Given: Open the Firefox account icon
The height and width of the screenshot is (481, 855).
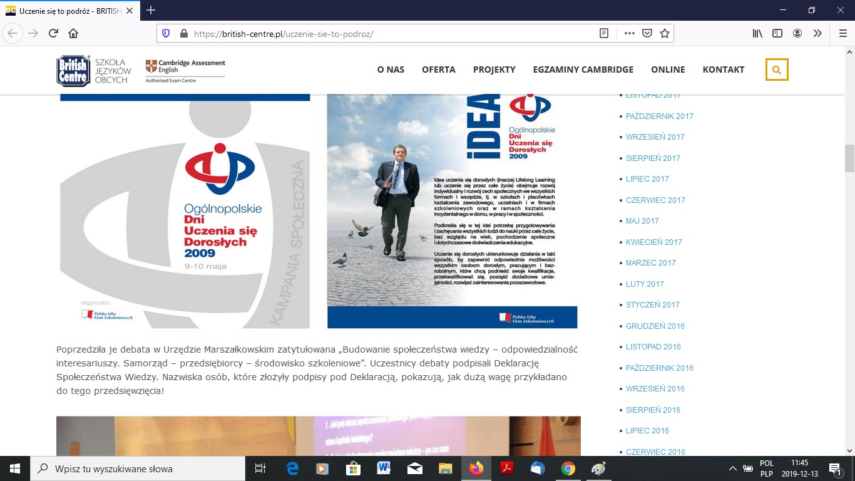Looking at the screenshot, I should 797,33.
